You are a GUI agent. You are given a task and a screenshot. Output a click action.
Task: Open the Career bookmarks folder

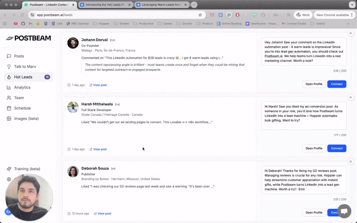(x=165, y=23)
